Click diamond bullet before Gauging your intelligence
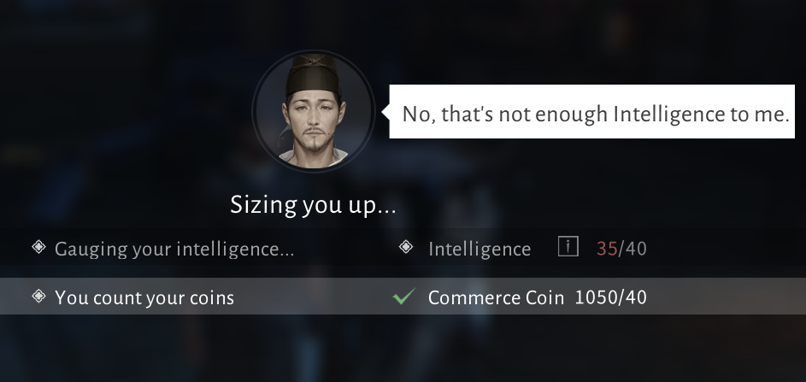Viewport: 806px width, 382px height. pos(38,247)
